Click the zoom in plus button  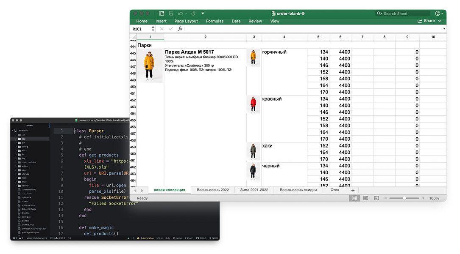click(423, 198)
